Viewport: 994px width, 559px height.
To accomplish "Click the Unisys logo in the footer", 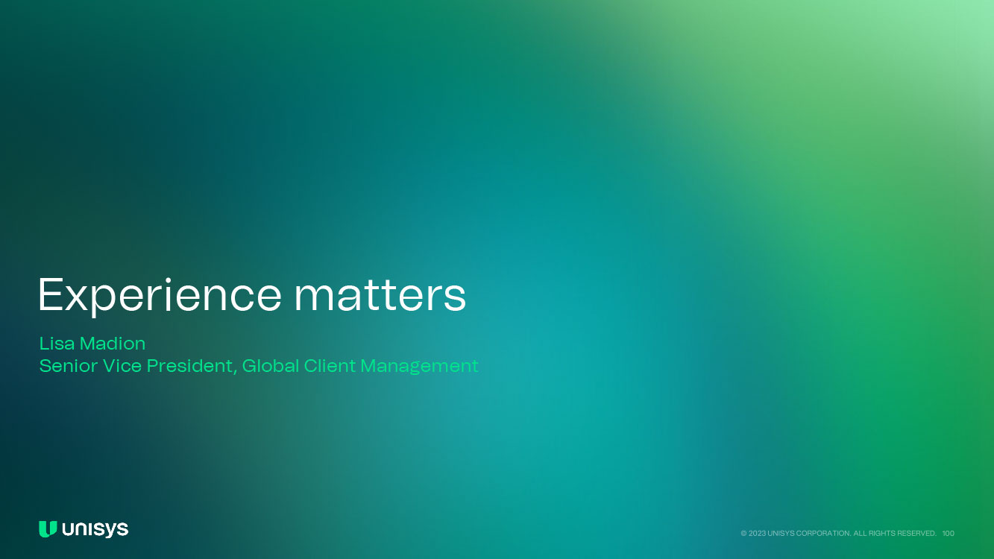I will tap(84, 529).
